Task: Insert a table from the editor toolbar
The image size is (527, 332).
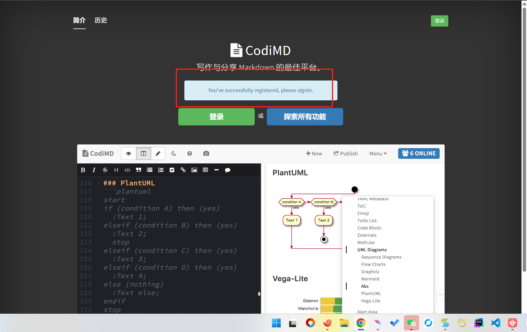Action: [205, 170]
